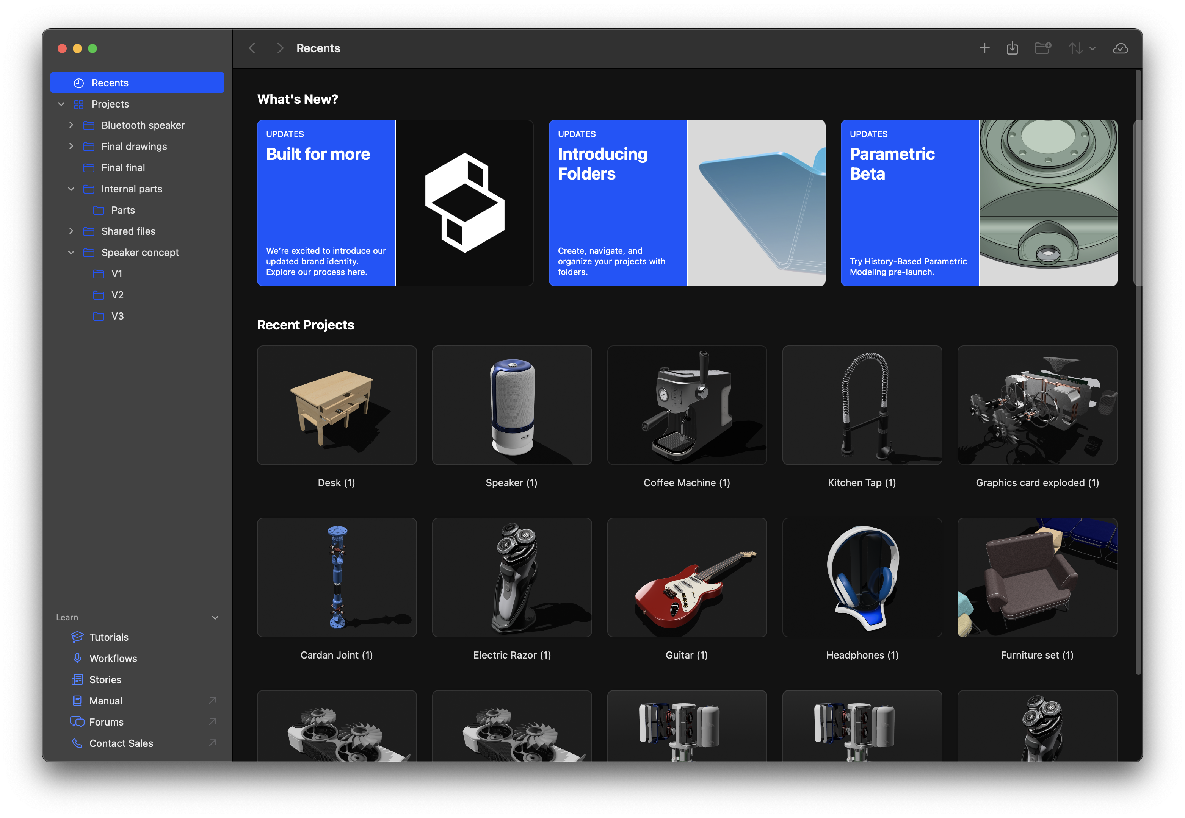Collapse the Internal parts folder
The width and height of the screenshot is (1185, 818).
[x=71, y=189]
